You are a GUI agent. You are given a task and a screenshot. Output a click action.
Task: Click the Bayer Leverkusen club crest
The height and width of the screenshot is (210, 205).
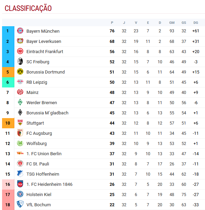[x=20, y=41]
